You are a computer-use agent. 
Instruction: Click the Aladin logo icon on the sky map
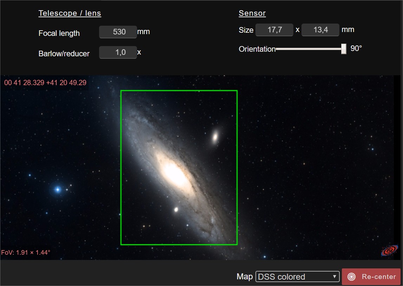pyautogui.click(x=389, y=250)
